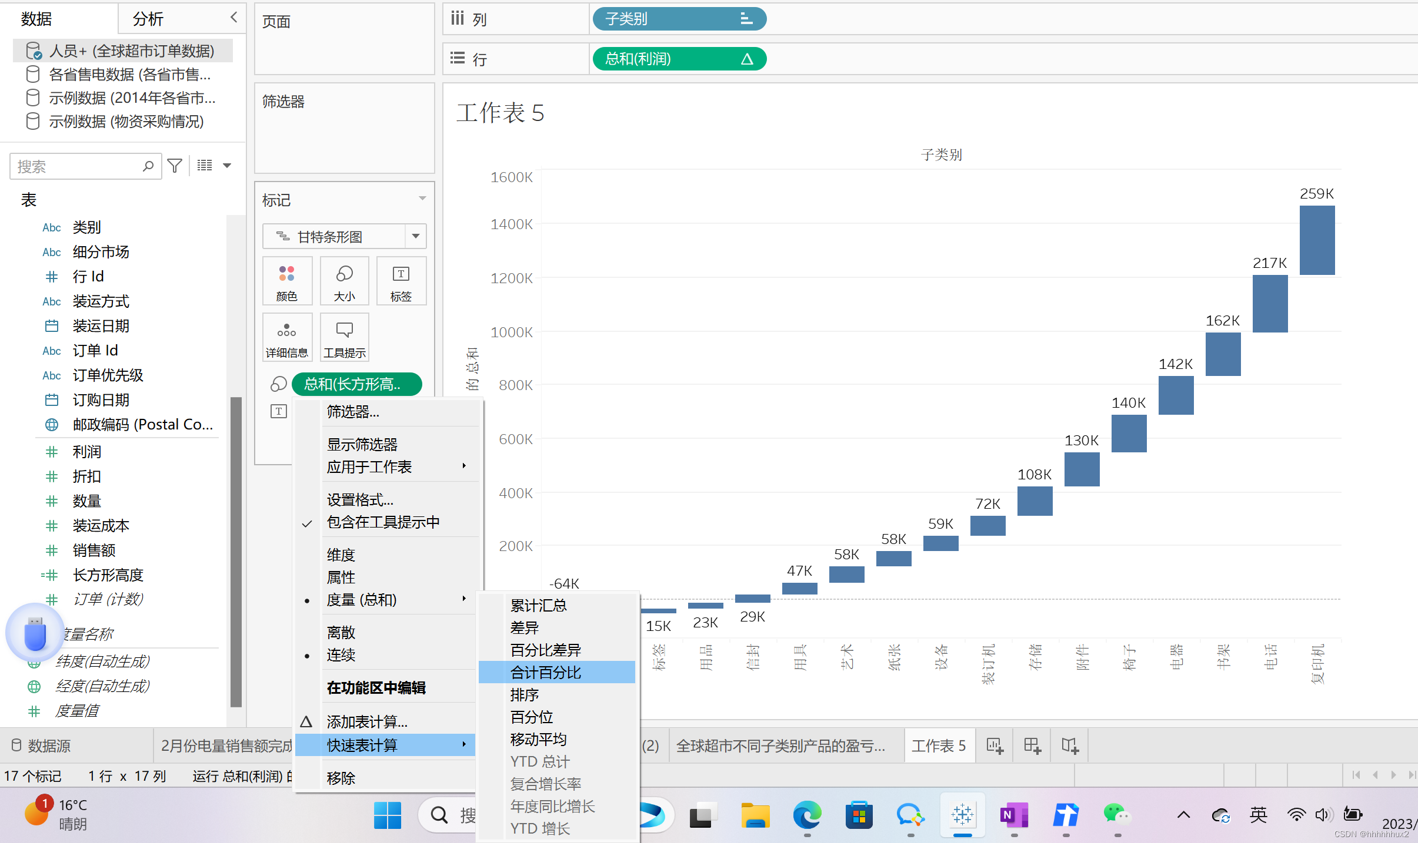The width and height of the screenshot is (1418, 843).
Task: Select the 维度 (dimension) option
Action: tap(341, 555)
